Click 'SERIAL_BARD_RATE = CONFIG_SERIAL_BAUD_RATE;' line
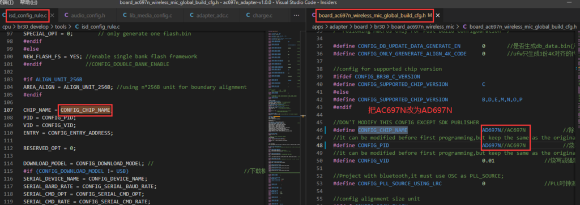Viewport: 580px width, 205px height. coord(90,186)
